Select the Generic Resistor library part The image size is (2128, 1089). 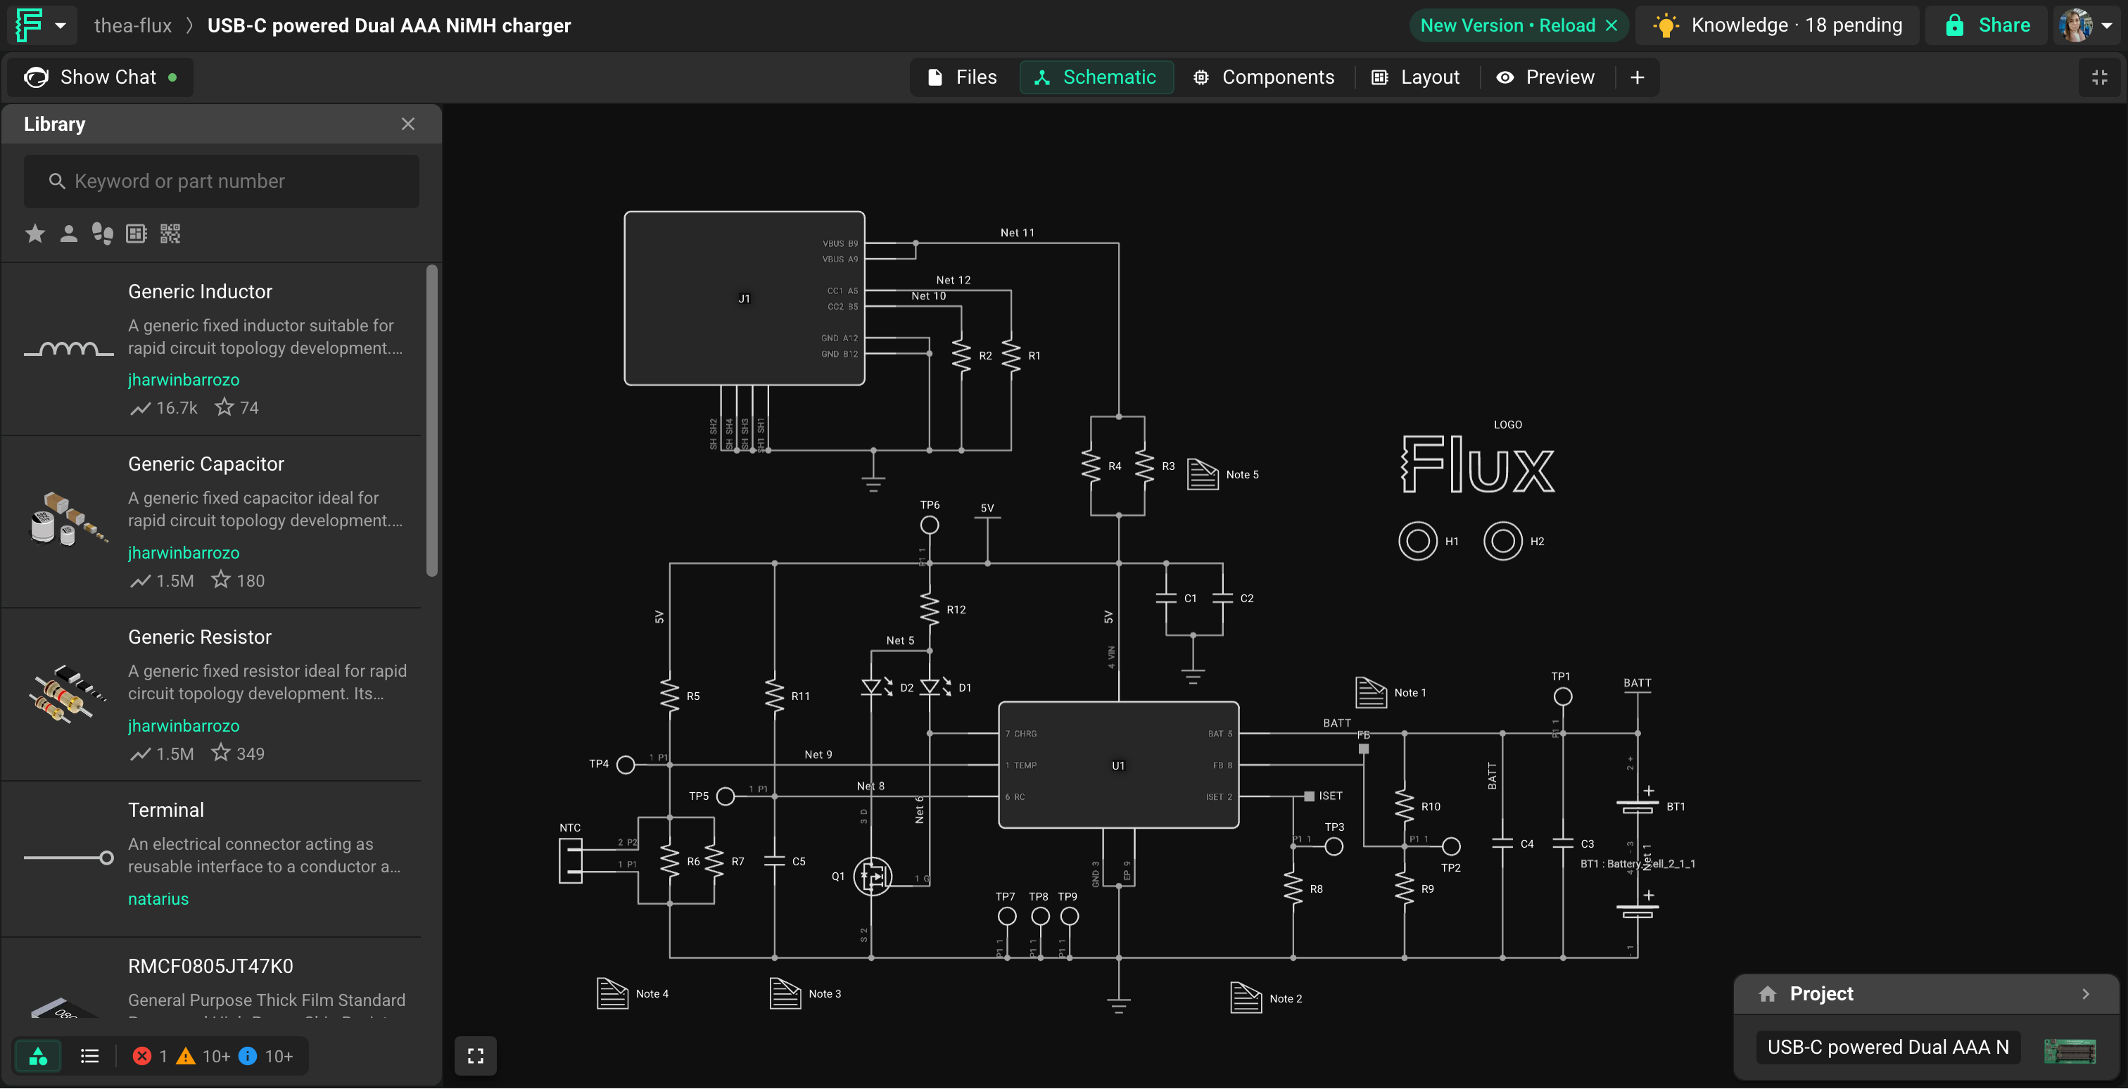(212, 695)
